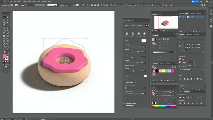This screenshot has width=213, height=120.
Task: Click Release in Quick Actions
Action: pyautogui.click(x=185, y=89)
